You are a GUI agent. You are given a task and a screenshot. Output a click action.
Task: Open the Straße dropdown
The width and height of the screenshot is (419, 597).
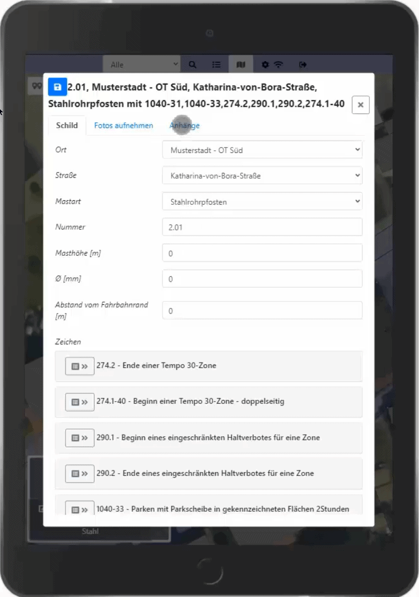pos(262,176)
